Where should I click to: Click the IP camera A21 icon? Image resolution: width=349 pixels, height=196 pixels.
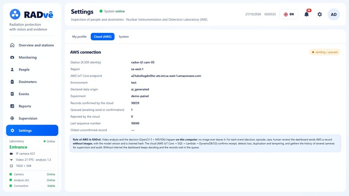point(11,154)
